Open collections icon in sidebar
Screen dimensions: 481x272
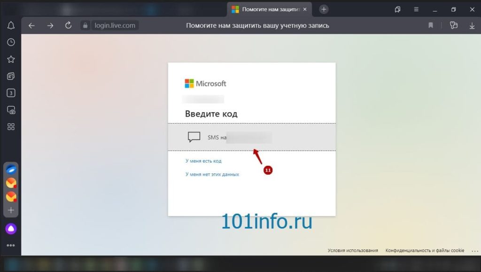click(11, 76)
